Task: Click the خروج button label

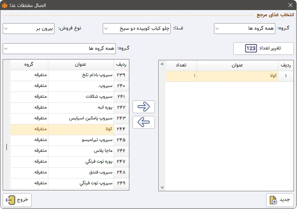Action: pyautogui.click(x=22, y=200)
